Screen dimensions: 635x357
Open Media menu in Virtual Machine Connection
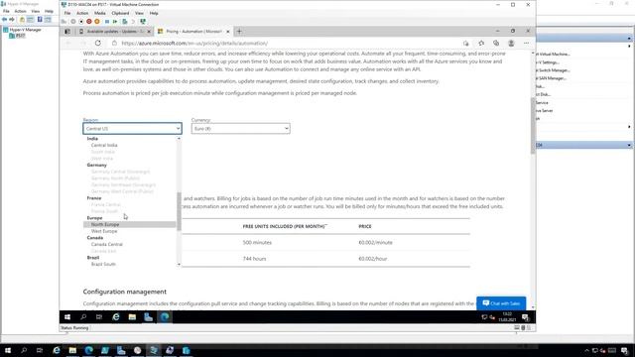[x=99, y=13]
